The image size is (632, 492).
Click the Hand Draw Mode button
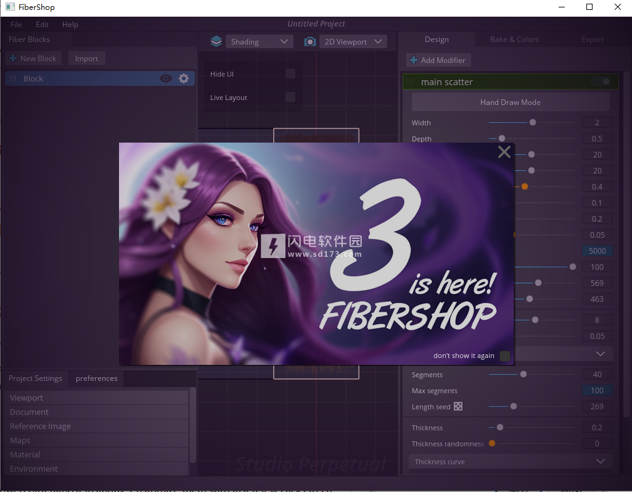(x=511, y=102)
